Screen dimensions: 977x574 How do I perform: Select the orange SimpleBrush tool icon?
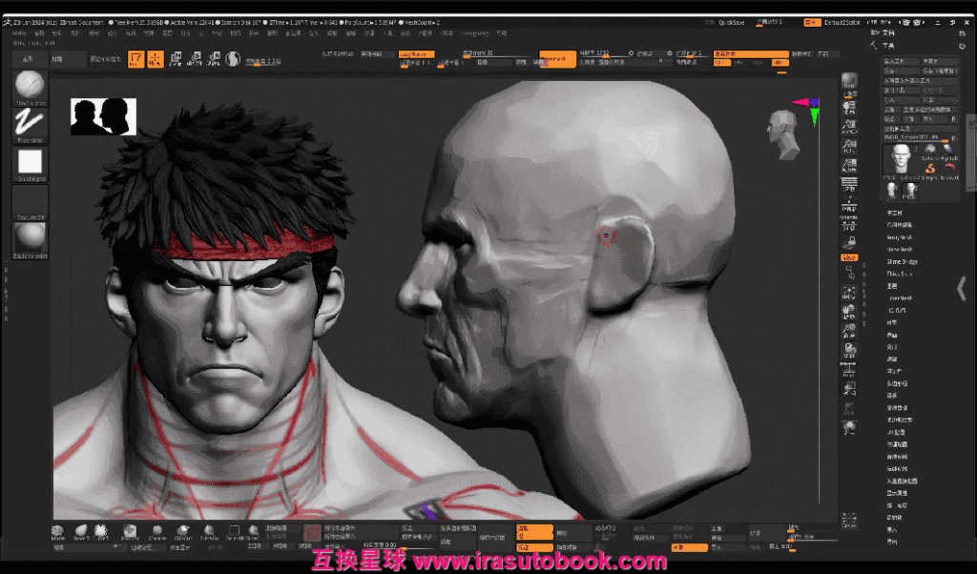point(929,169)
